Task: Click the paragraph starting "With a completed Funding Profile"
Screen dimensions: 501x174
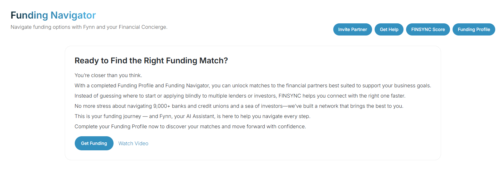Action: [x=253, y=86]
